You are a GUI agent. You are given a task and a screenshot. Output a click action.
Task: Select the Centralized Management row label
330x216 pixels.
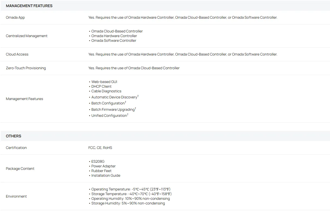27,36
